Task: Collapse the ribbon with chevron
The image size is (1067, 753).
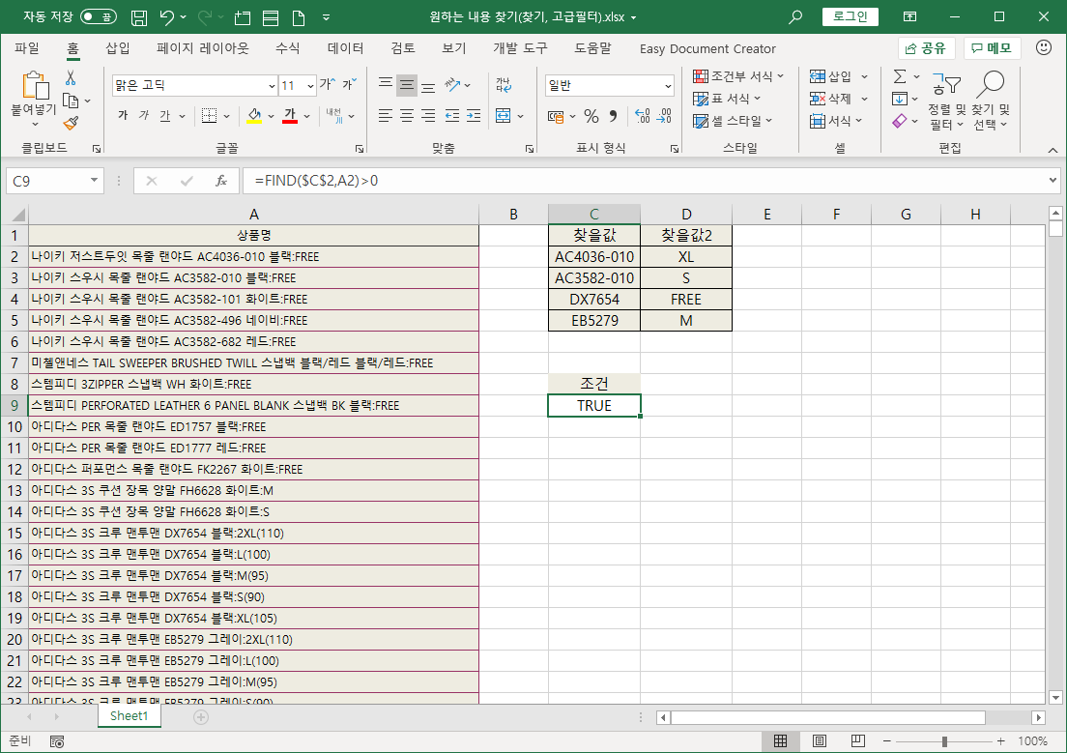Action: click(x=1053, y=150)
